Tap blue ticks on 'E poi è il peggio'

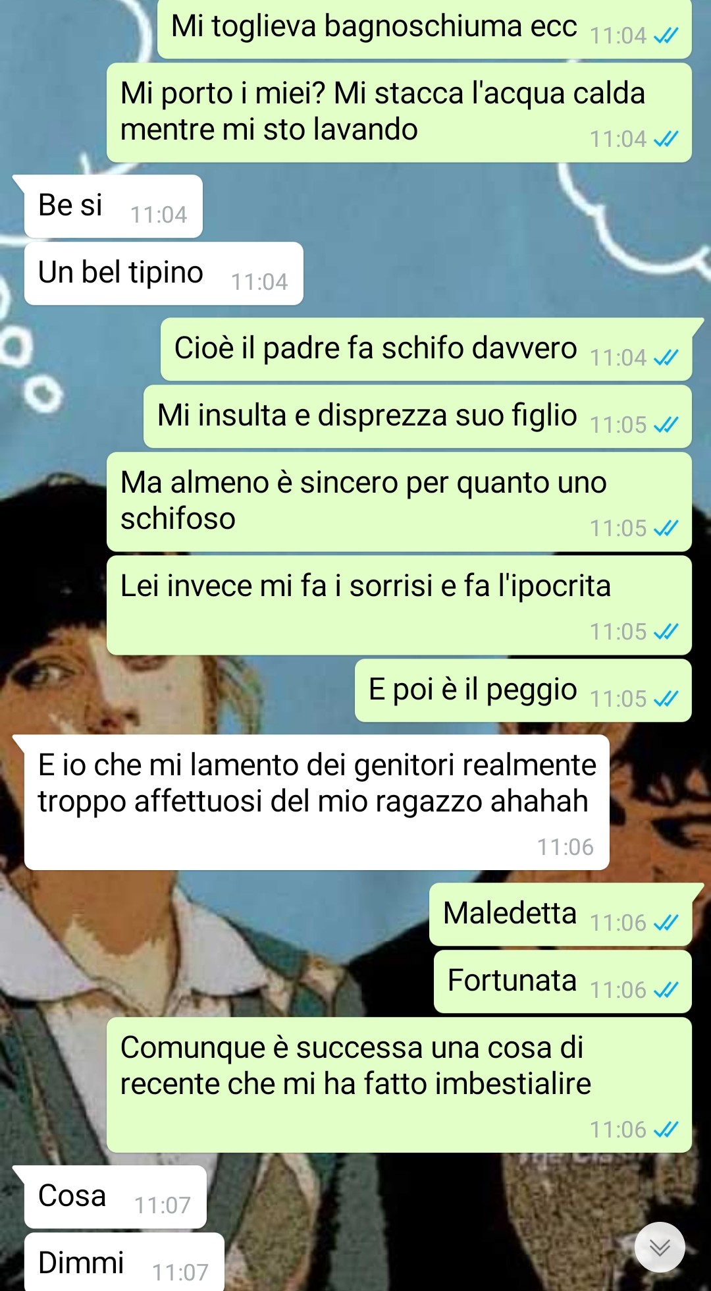pyautogui.click(x=666, y=699)
